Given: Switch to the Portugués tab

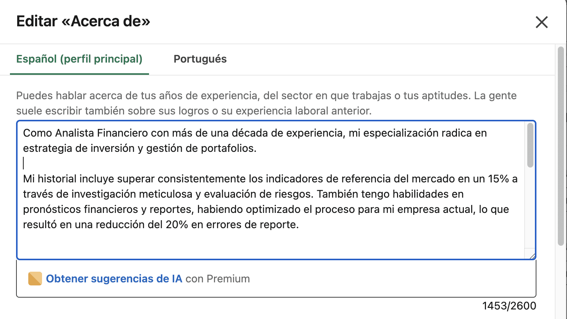Looking at the screenshot, I should pos(200,59).
